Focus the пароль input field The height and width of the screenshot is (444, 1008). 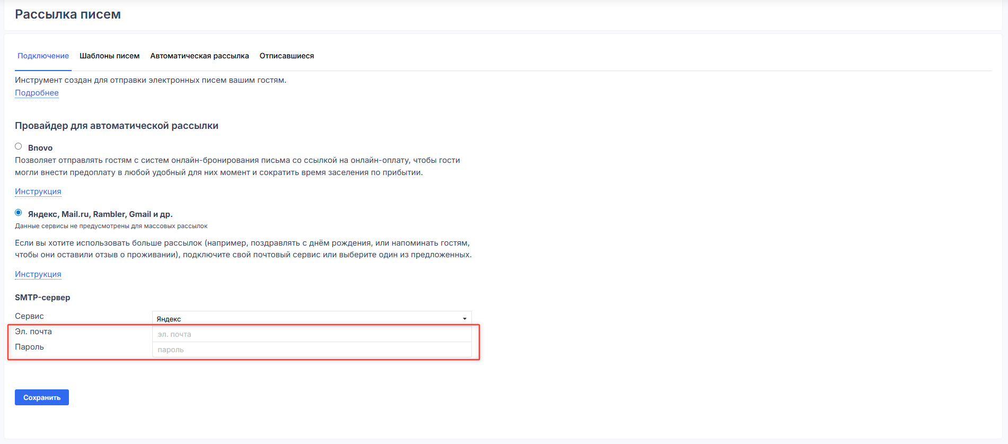click(311, 350)
